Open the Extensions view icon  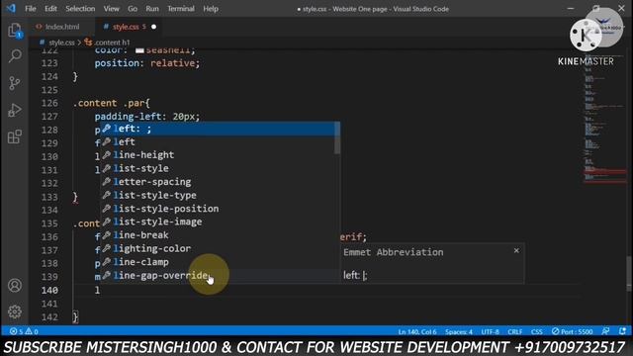point(15,136)
